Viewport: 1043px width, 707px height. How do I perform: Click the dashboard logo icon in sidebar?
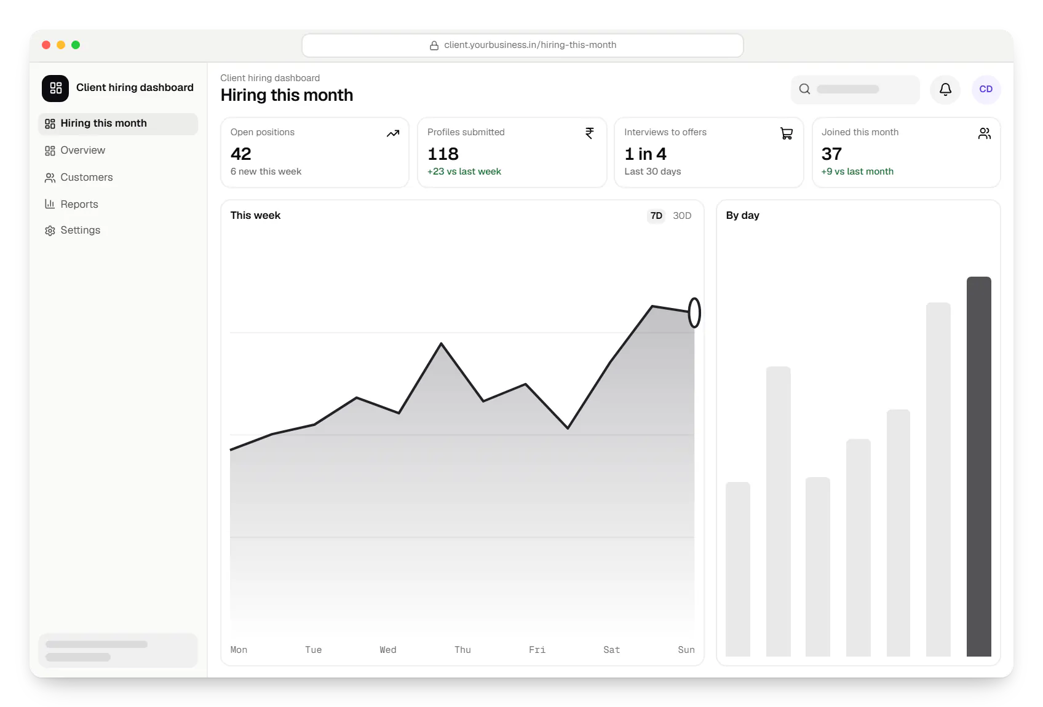[55, 88]
